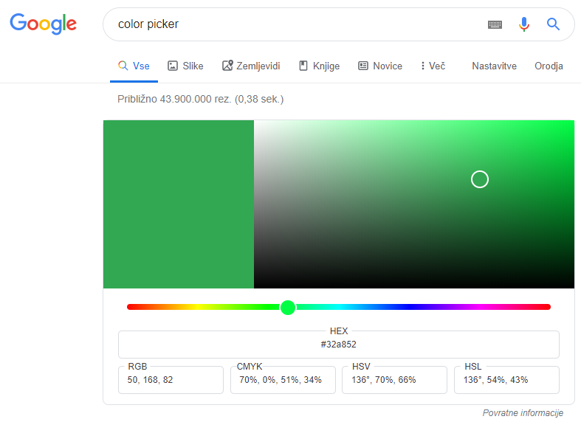Click the green hue slider handle
Viewport: 581px width, 422px height.
tap(288, 307)
